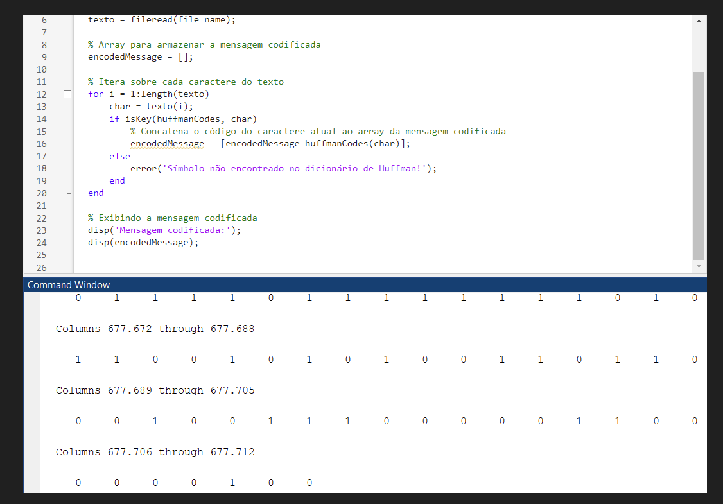Click line number 9 in the gutter
The width and height of the screenshot is (723, 504).
point(44,57)
